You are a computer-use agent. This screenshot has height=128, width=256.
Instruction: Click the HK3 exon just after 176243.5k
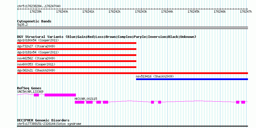tap(160, 102)
